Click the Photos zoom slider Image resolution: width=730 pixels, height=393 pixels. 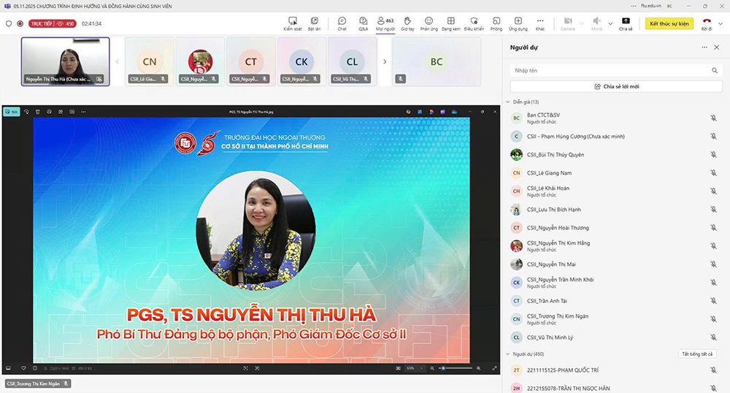click(x=456, y=368)
